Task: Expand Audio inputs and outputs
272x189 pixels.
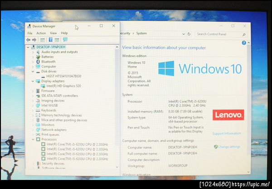Action: coord(33,52)
